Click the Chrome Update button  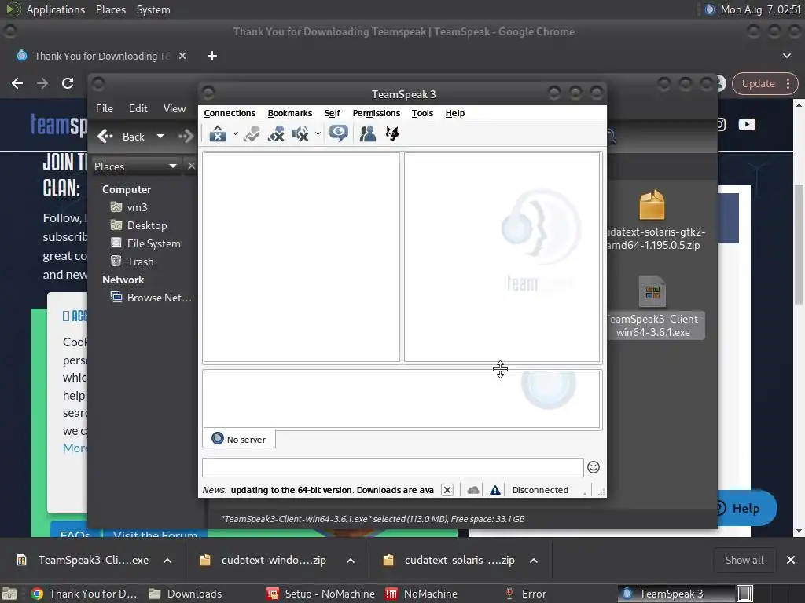pos(759,83)
